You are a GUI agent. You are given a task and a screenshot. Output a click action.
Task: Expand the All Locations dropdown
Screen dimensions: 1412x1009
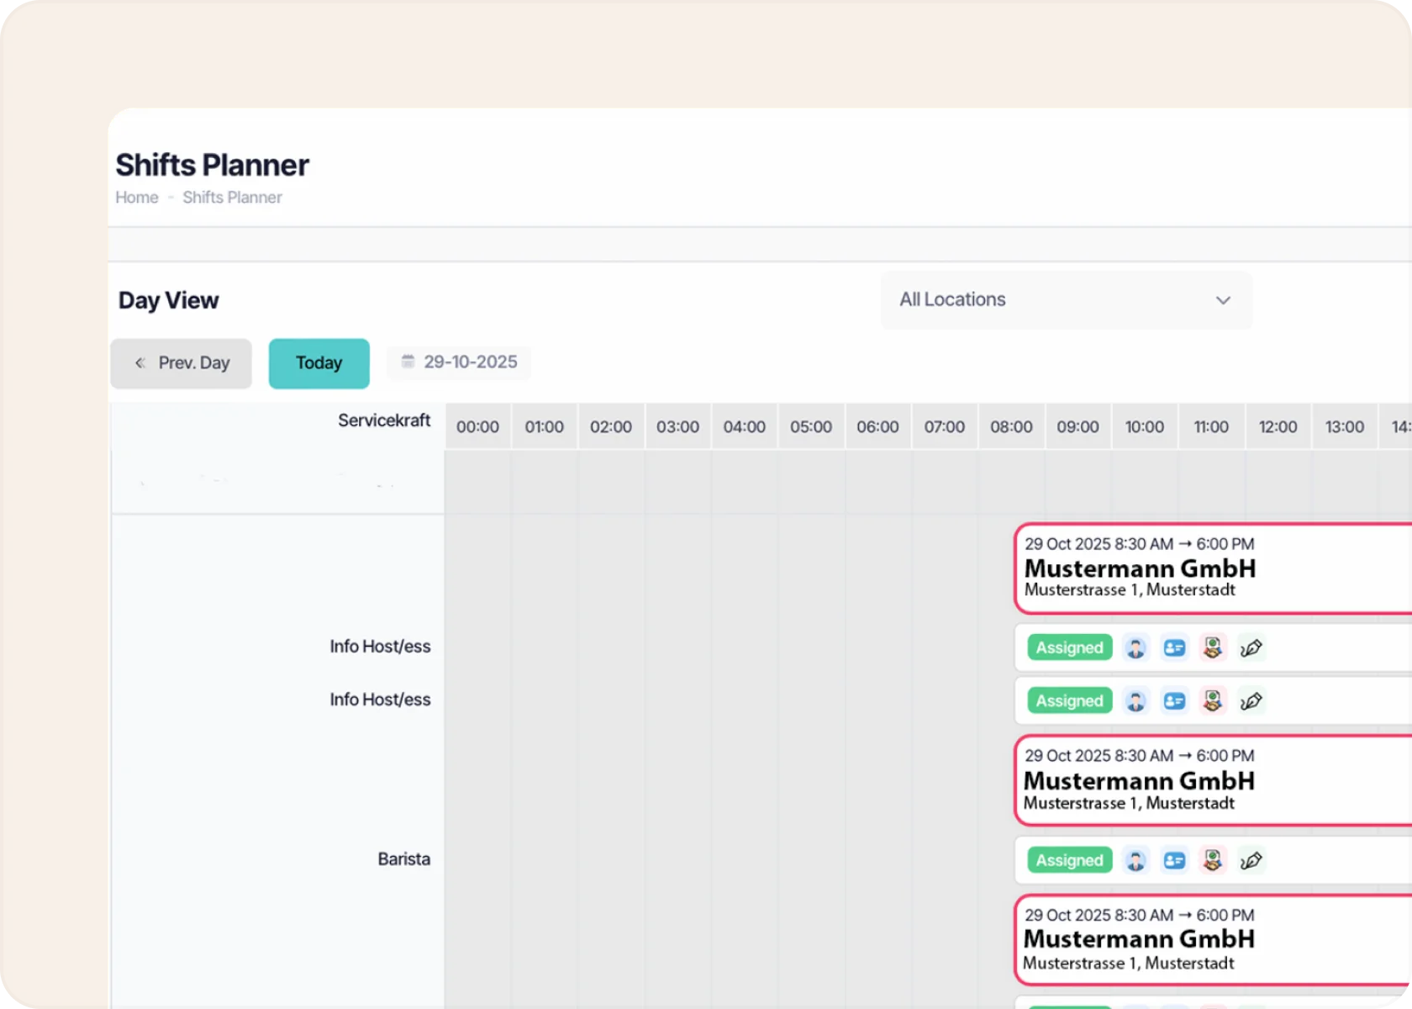pos(1067,300)
